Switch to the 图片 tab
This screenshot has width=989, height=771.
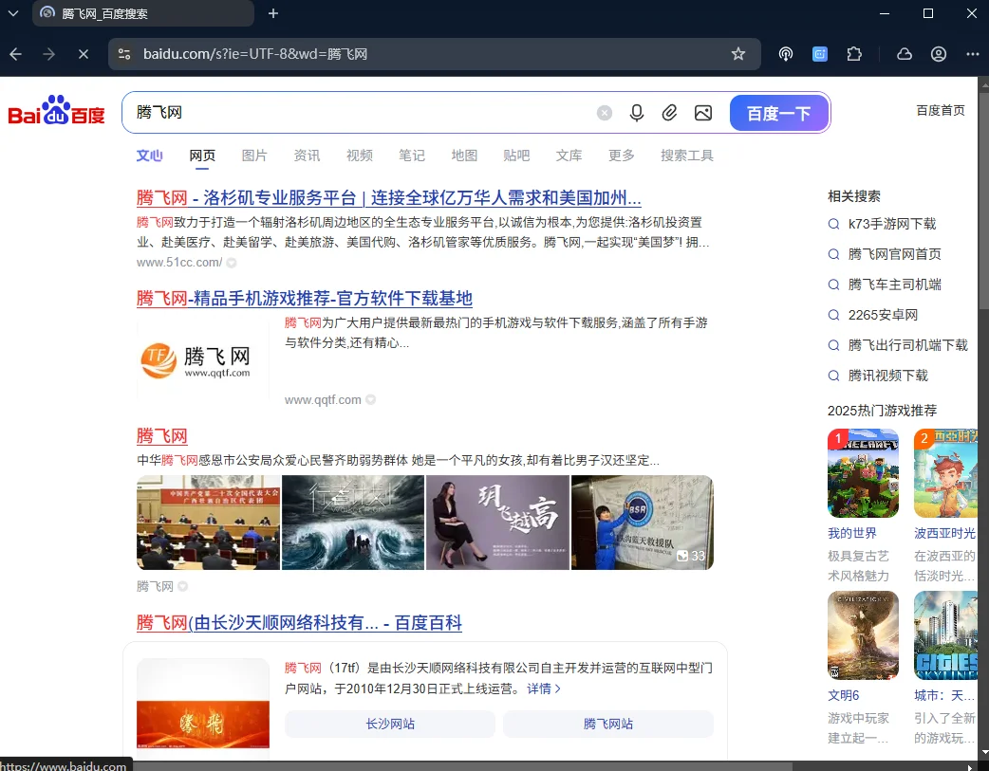click(x=254, y=156)
